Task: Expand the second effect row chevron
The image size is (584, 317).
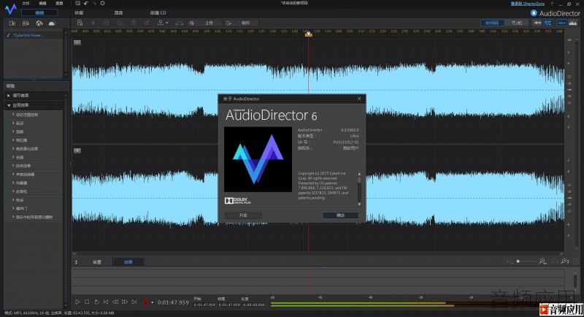Action: pos(13,123)
